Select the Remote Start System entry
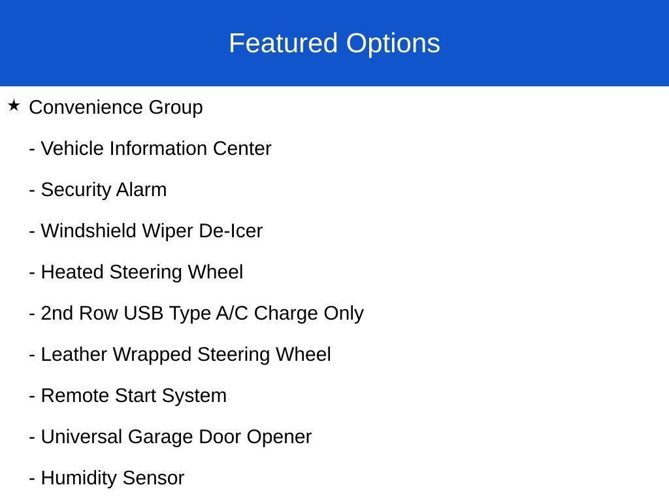This screenshot has height=502, width=669. pos(133,395)
